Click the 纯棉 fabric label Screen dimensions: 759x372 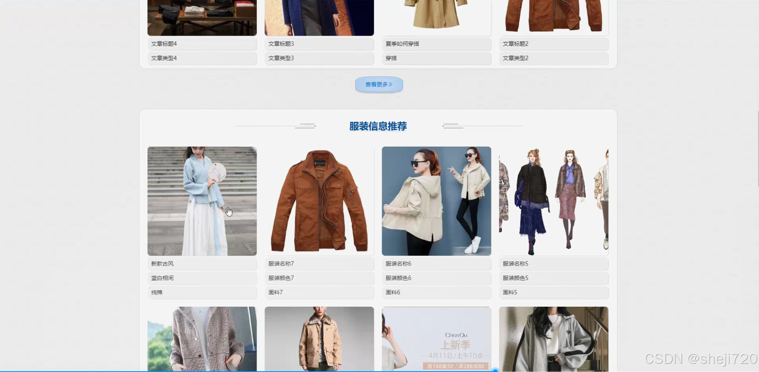[x=202, y=292]
